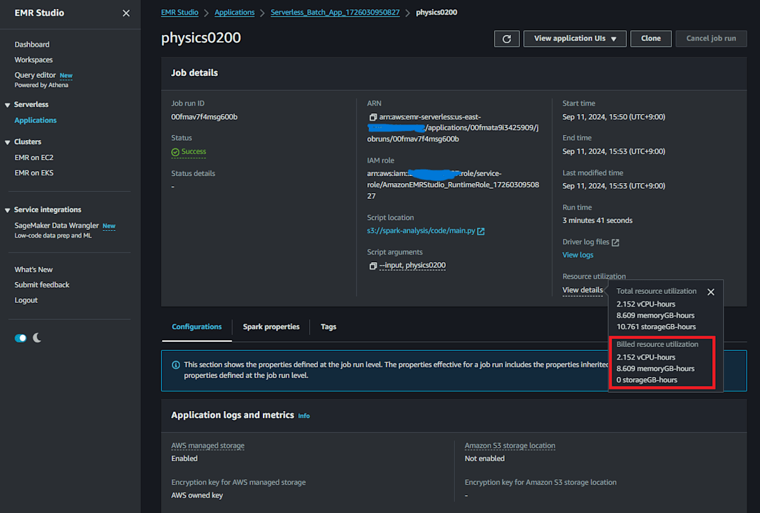Click Applications breadcrumb link
This screenshot has height=513, width=760.
pos(234,13)
